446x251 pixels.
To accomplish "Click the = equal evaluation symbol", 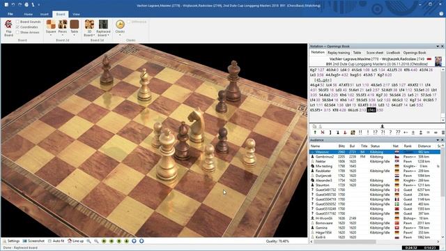I will coord(428,132).
